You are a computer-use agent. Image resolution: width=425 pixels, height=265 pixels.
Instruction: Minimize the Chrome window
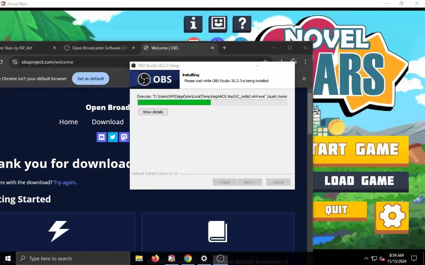tap(275, 48)
